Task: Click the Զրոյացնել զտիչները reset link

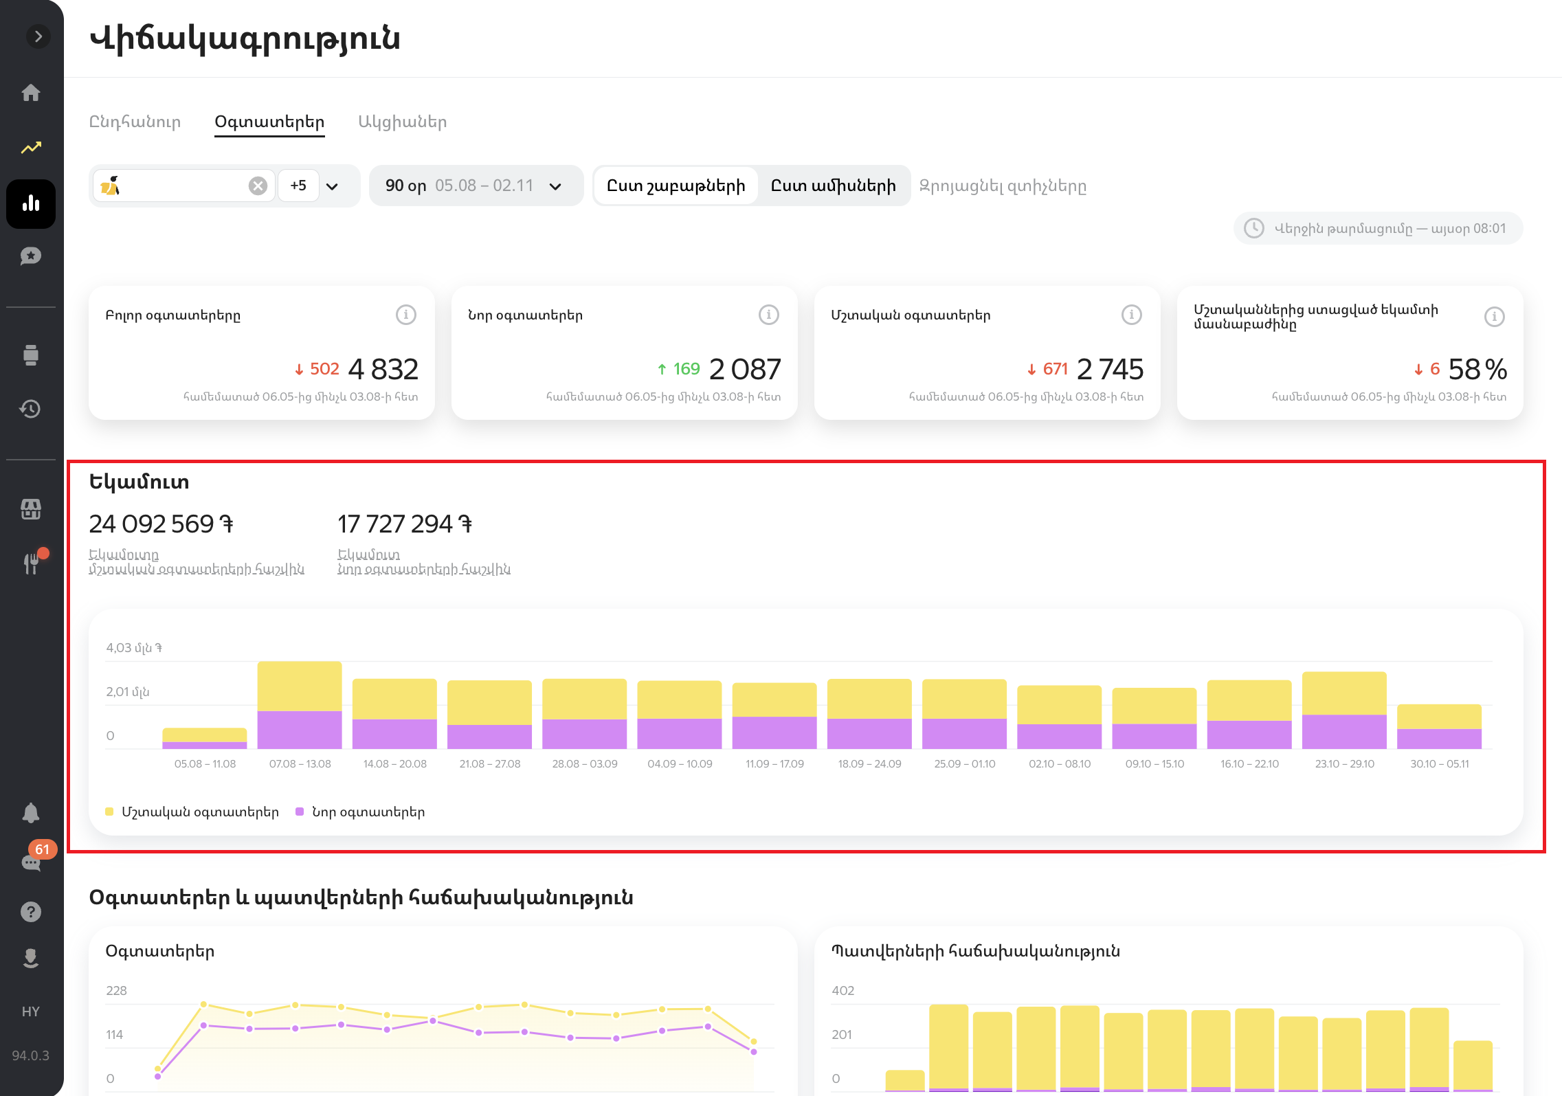Action: coord(1003,186)
